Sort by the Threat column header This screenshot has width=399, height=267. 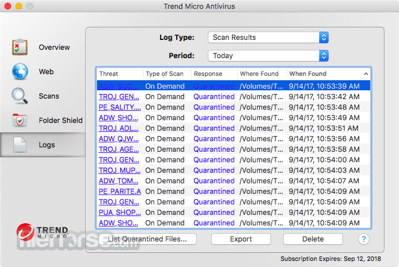point(120,74)
